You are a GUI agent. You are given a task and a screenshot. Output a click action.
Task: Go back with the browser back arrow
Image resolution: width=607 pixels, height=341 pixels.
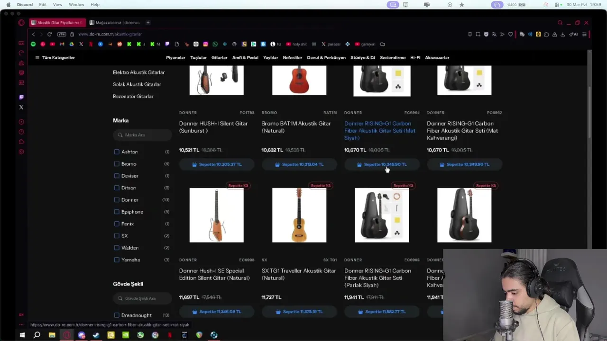(33, 34)
